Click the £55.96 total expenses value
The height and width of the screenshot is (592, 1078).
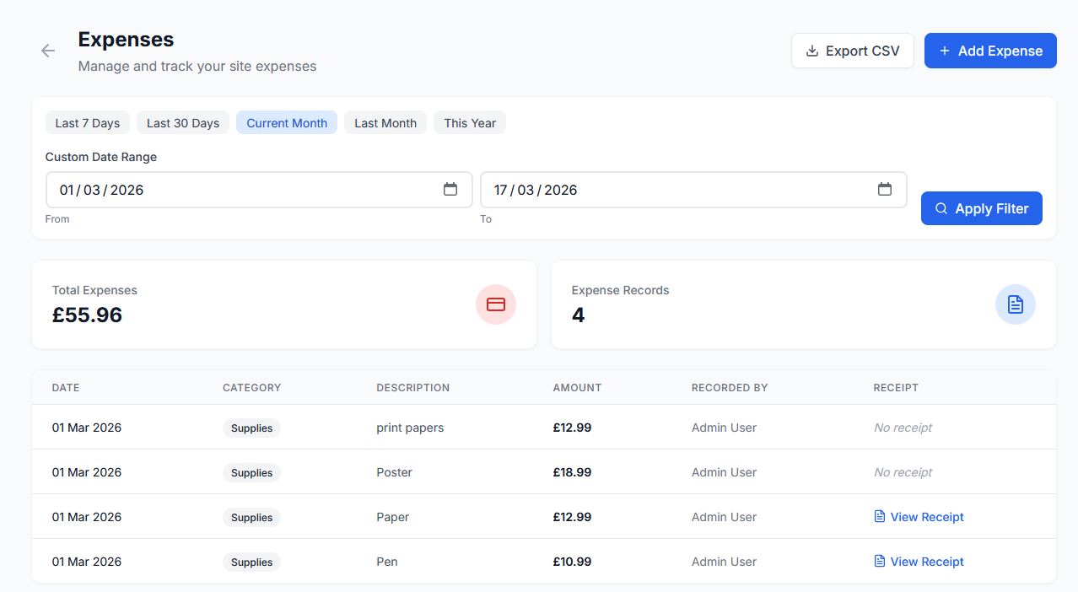click(88, 315)
